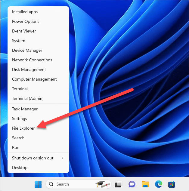Launch the Chat app from taskbar
This screenshot has width=189, height=191.
(x=132, y=184)
